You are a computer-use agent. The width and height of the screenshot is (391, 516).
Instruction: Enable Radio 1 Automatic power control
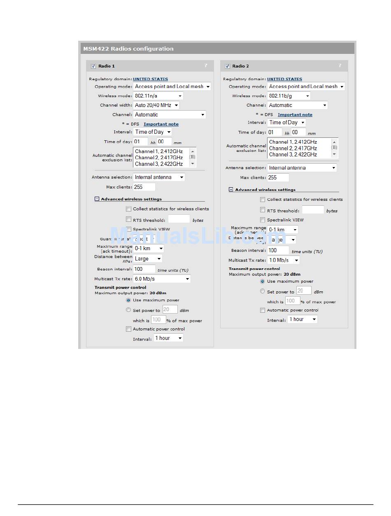pos(129,329)
